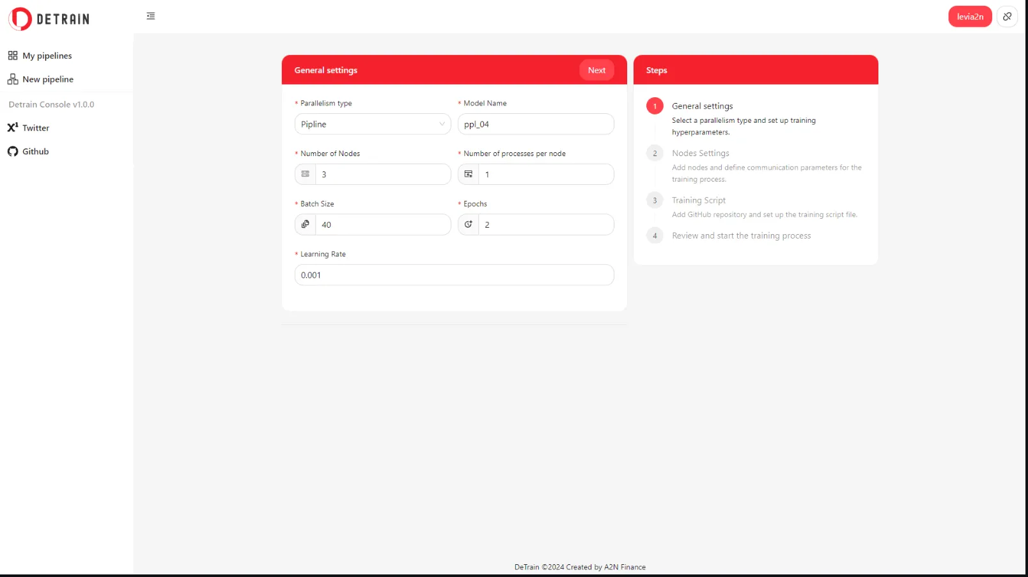Viewport: 1028px width, 577px height.
Task: Click the processes per node field icon
Action: point(469,174)
